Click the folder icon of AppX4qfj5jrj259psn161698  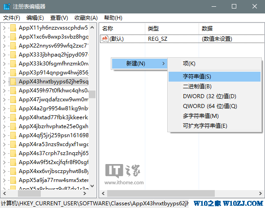click(13, 135)
